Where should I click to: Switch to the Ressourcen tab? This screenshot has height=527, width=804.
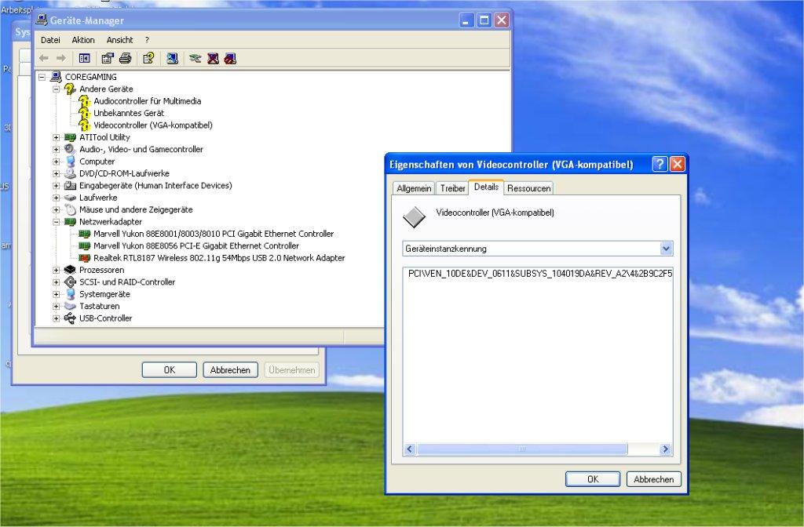528,188
